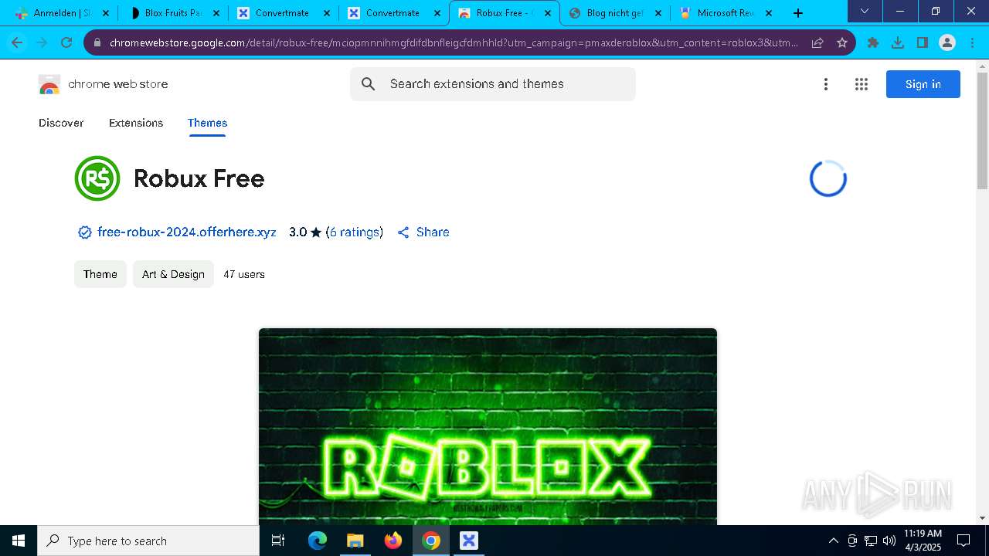989x556 pixels.
Task: Click the 3.0 rating value
Action: point(297,232)
